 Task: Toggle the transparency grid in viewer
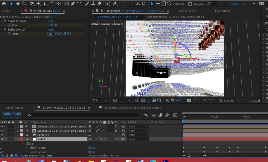143,100
